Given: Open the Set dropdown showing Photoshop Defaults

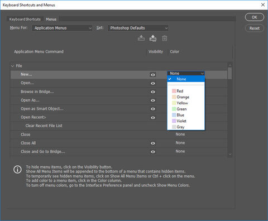Looking at the screenshot, I should click(138, 28).
